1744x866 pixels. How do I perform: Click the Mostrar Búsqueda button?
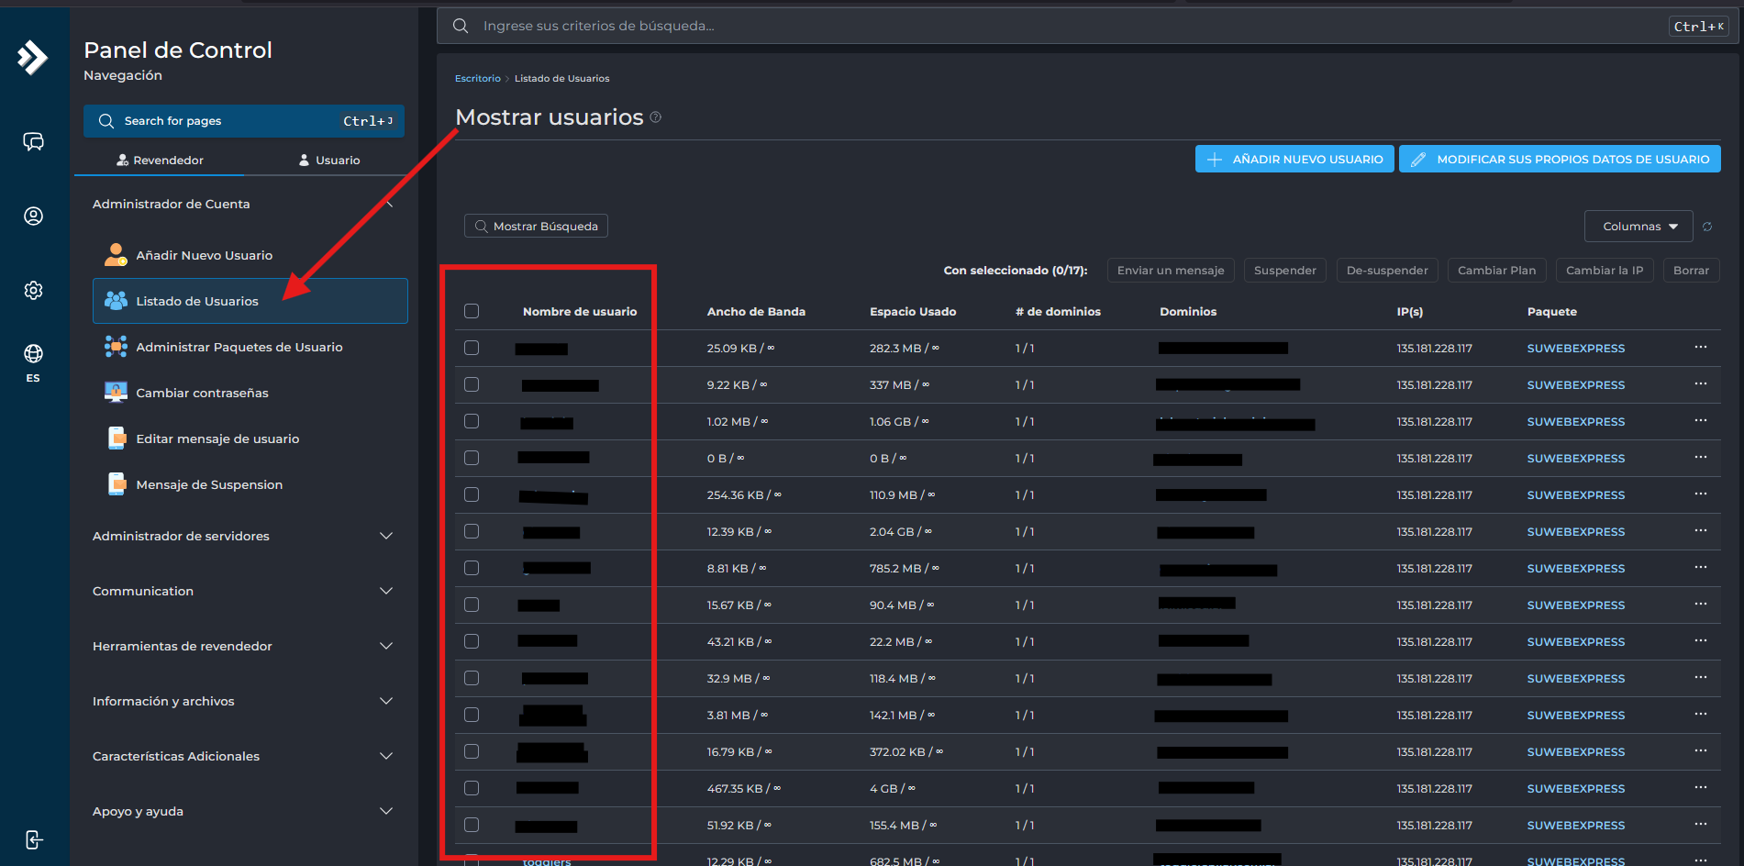pyautogui.click(x=536, y=227)
